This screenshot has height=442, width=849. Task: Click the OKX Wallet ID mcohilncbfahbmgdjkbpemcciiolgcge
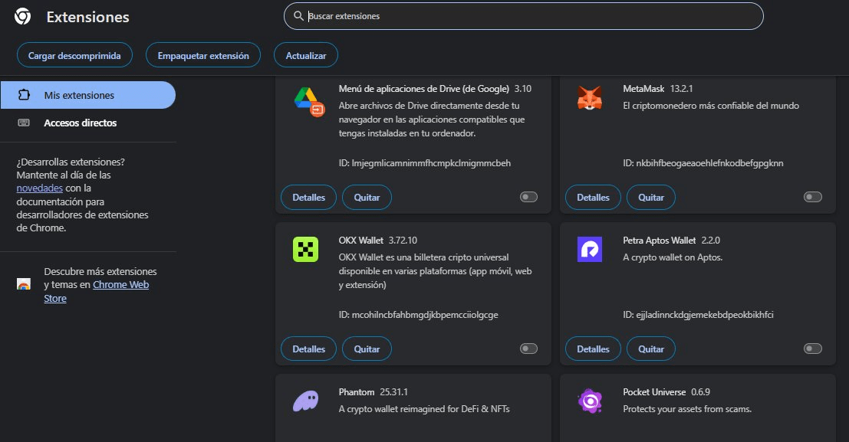pos(418,314)
